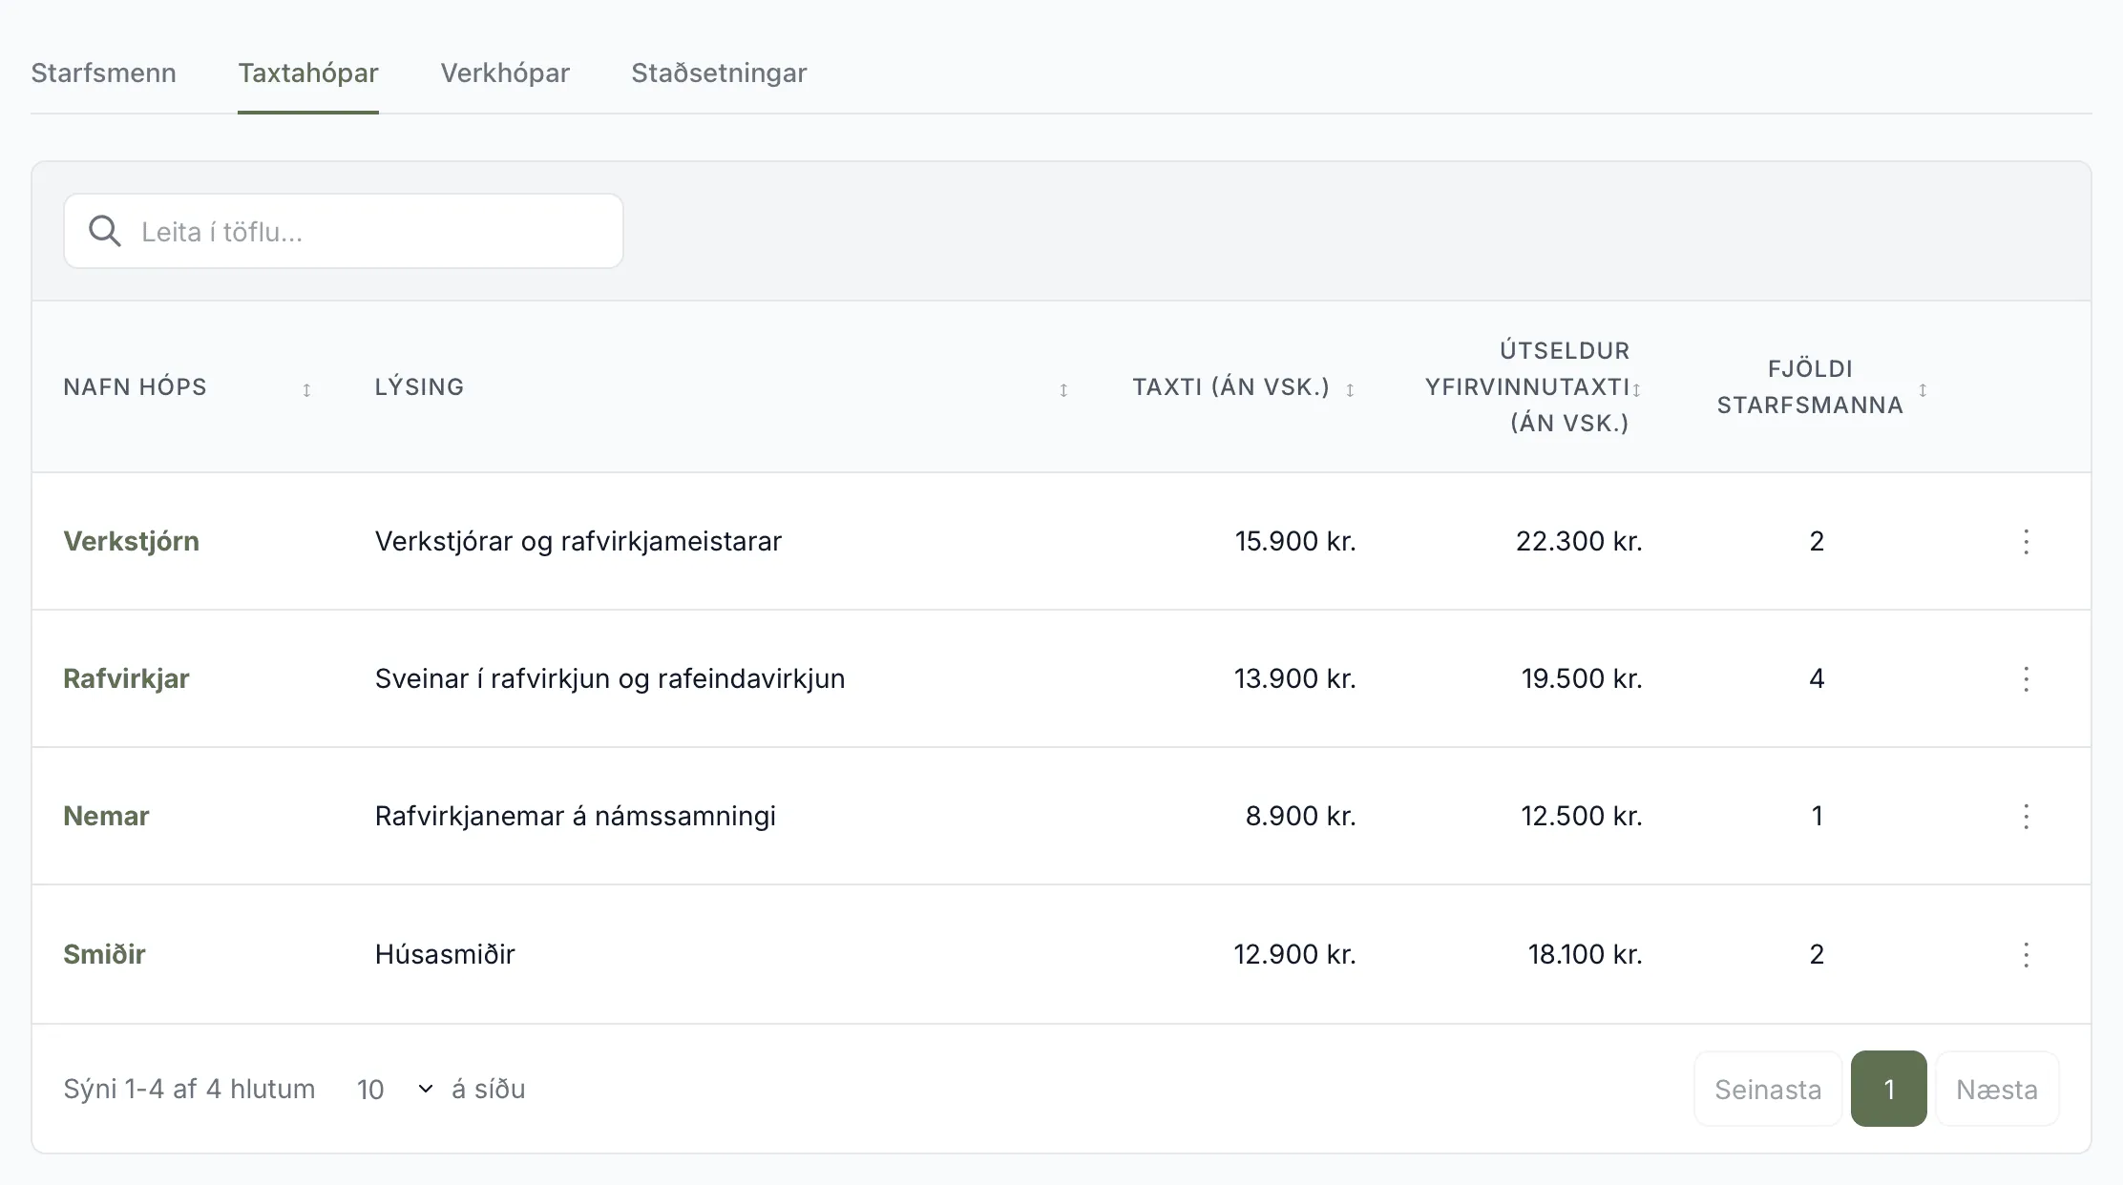Sort by Fjöldi starfsmanna arrow
Screen dimensions: 2123x1185
(x=1923, y=390)
